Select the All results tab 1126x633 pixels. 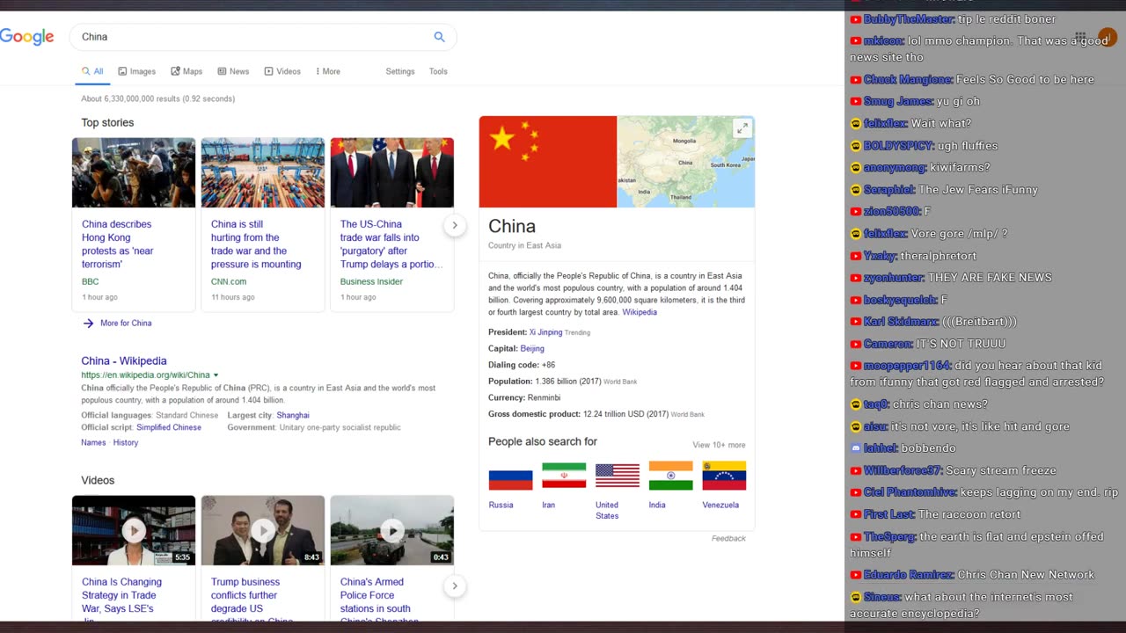[92, 71]
